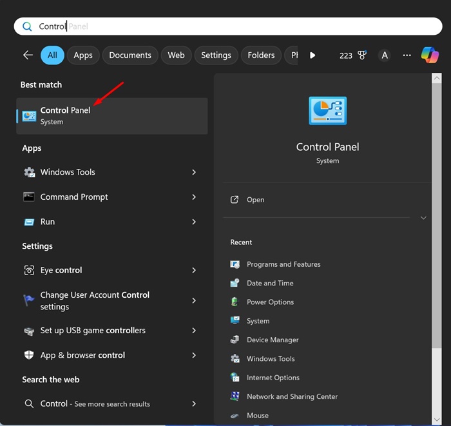Switch to the Folders filter tab

(261, 55)
